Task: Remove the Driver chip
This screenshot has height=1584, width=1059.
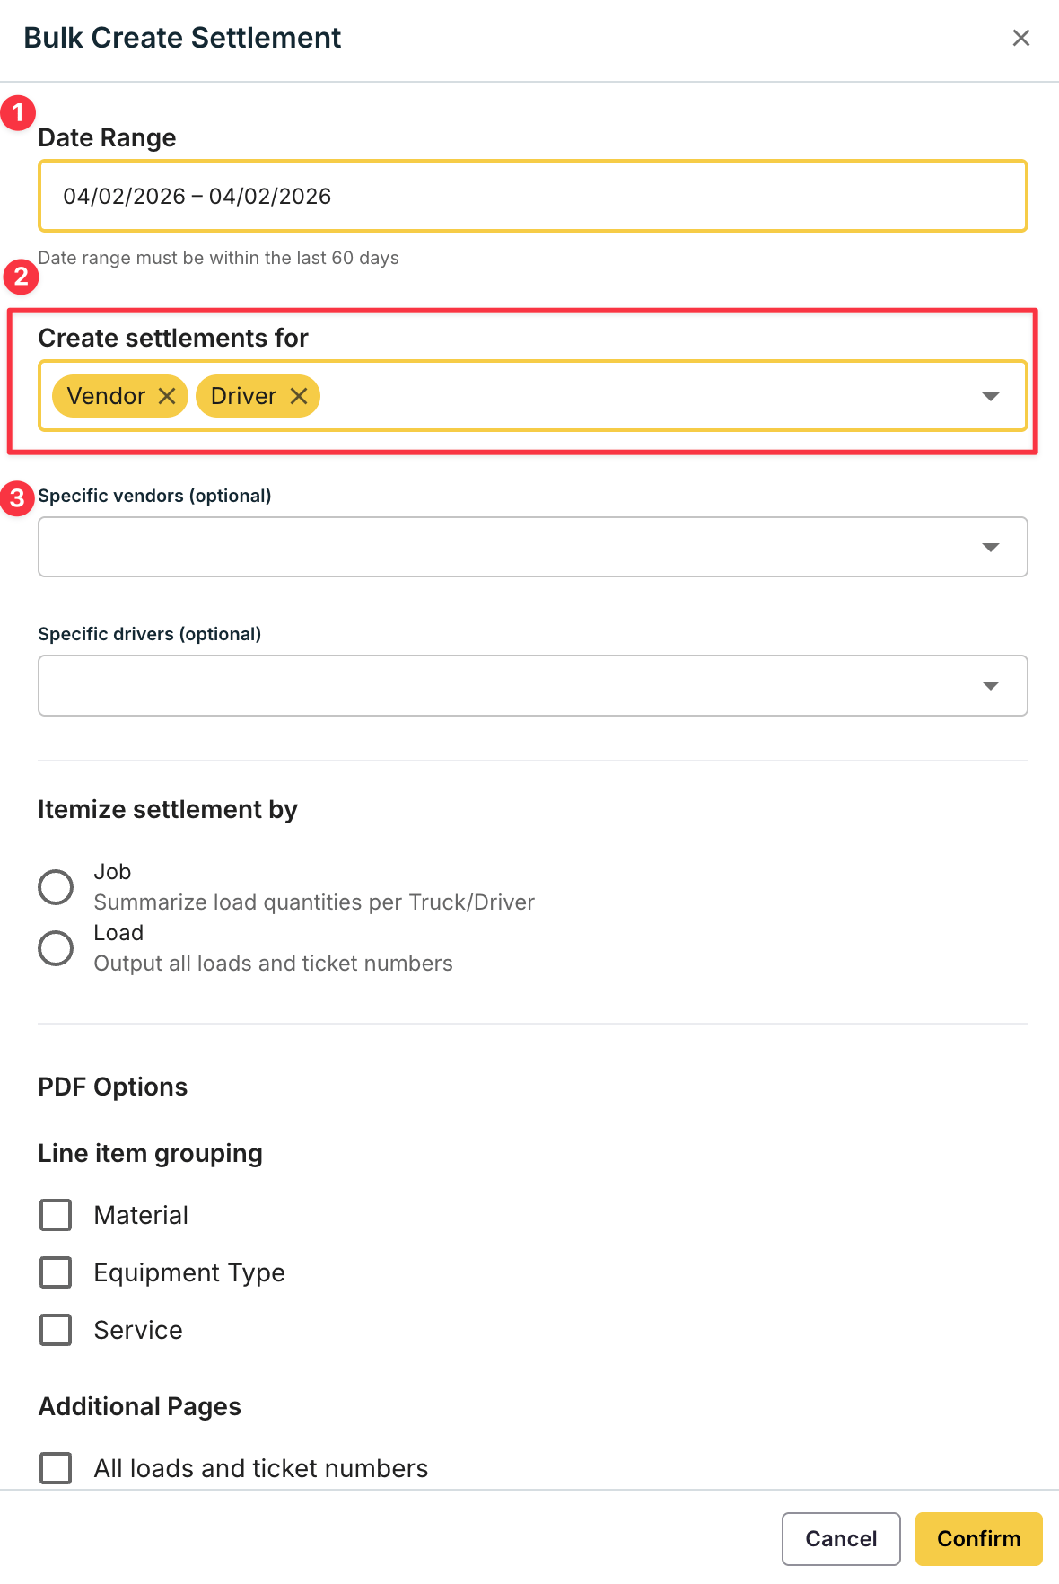Action: (x=299, y=396)
